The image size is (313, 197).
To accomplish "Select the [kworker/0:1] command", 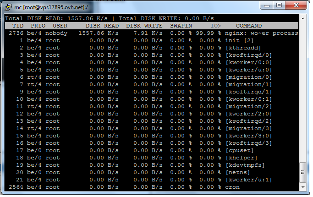I will 248,99.
